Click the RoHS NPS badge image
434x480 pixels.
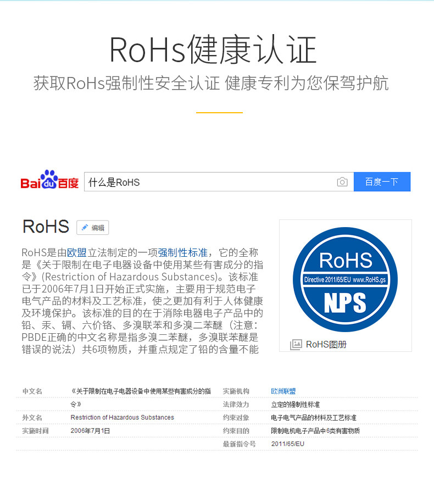[x=346, y=279]
